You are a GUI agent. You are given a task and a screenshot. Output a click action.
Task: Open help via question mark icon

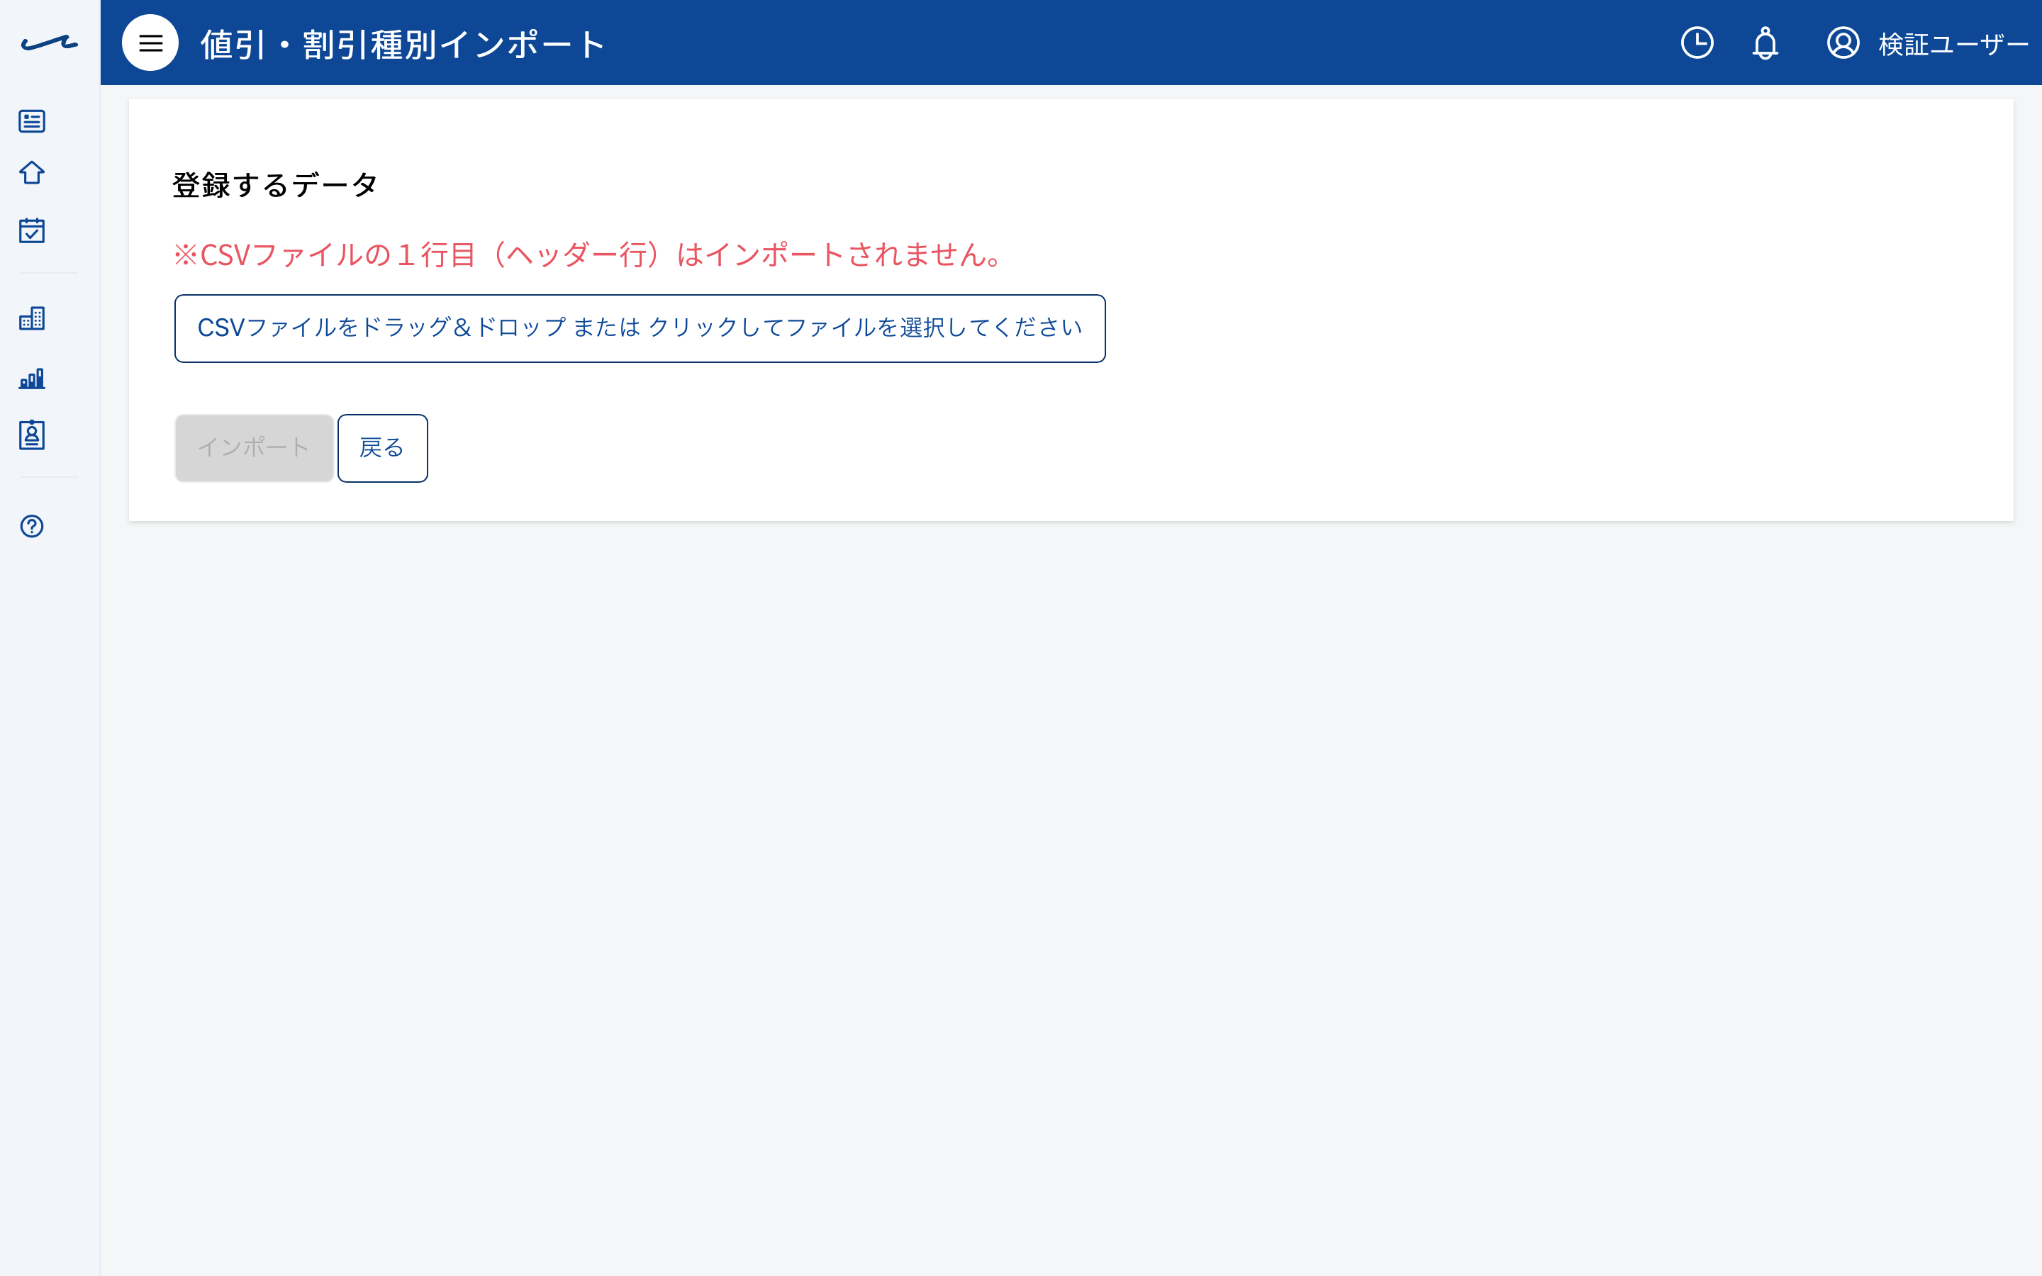pos(32,527)
